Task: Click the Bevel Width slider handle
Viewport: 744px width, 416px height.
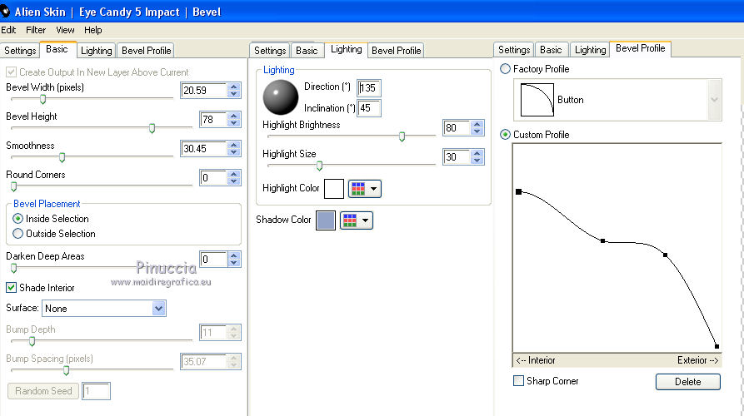Action: coord(42,99)
